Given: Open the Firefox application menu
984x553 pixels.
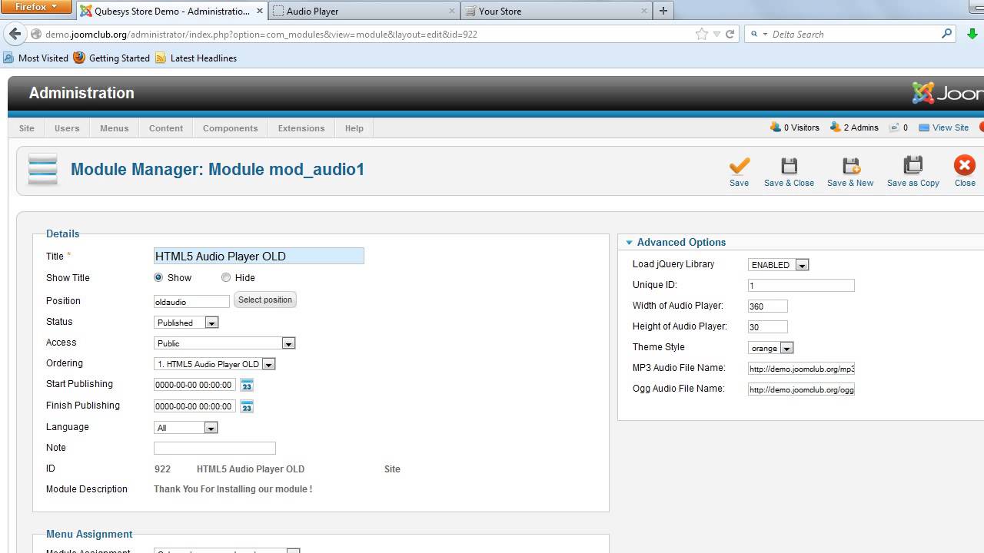Looking at the screenshot, I should tap(37, 7).
